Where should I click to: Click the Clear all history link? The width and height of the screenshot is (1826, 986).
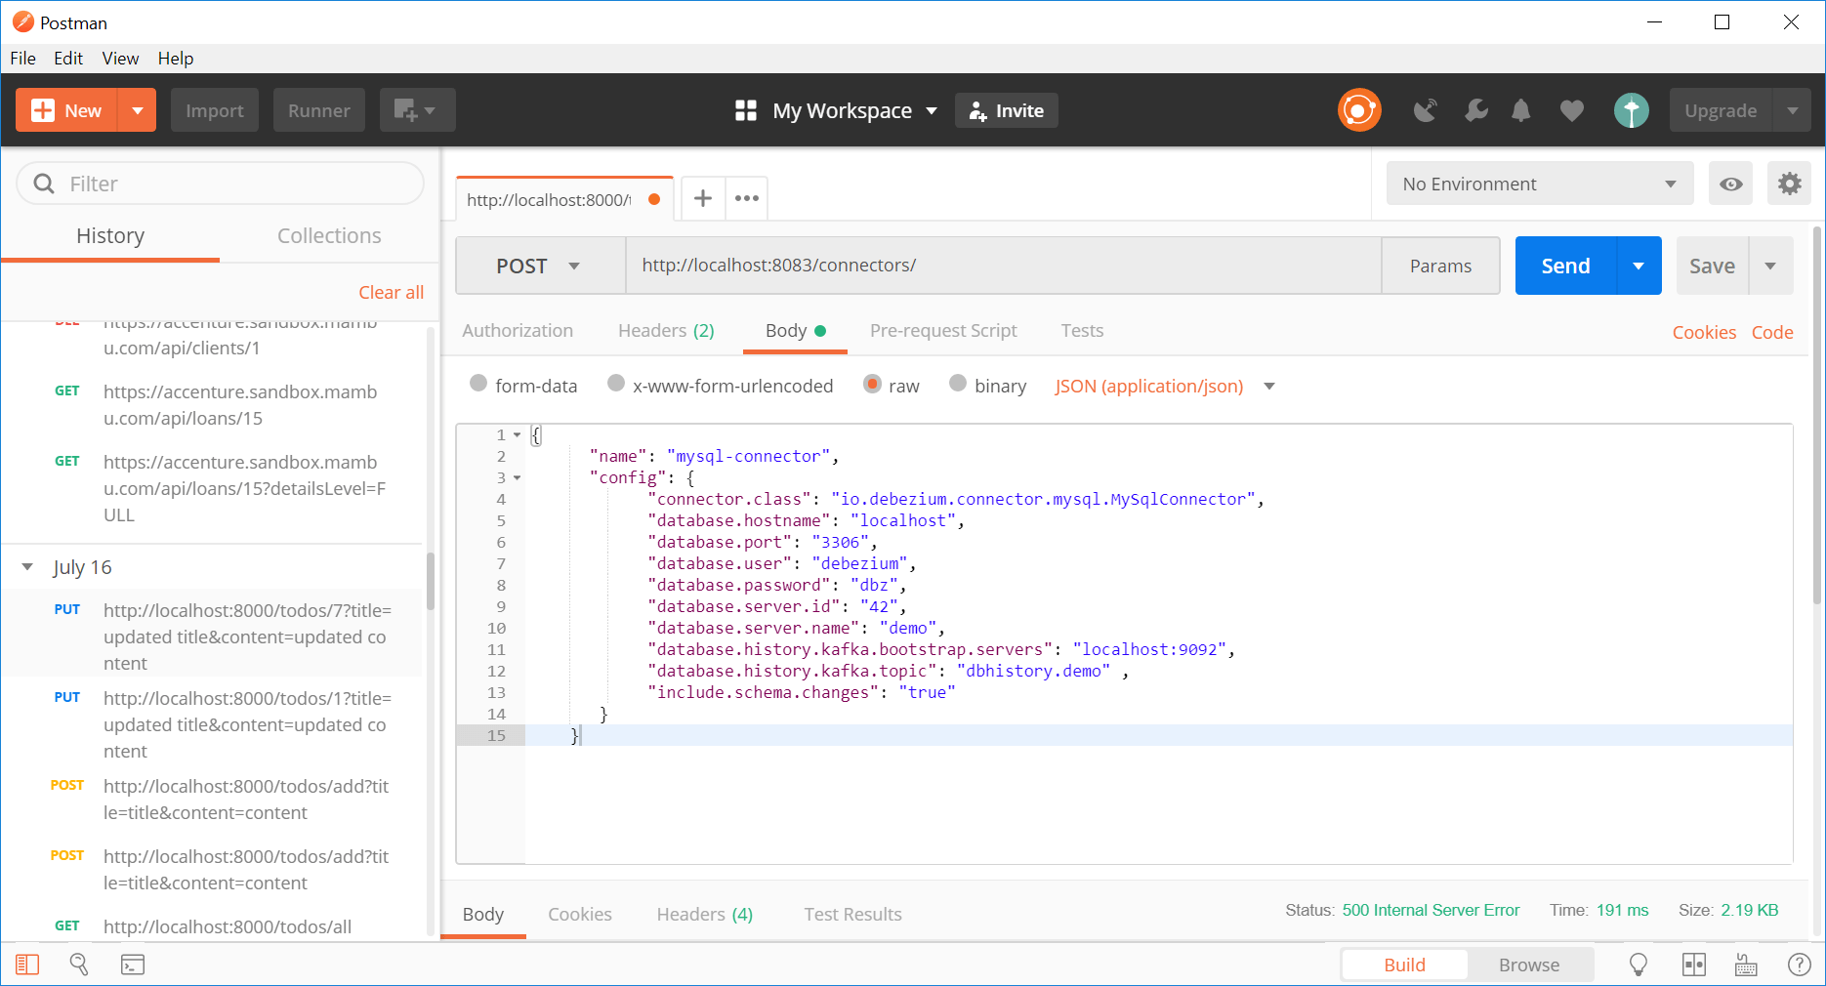pyautogui.click(x=391, y=292)
